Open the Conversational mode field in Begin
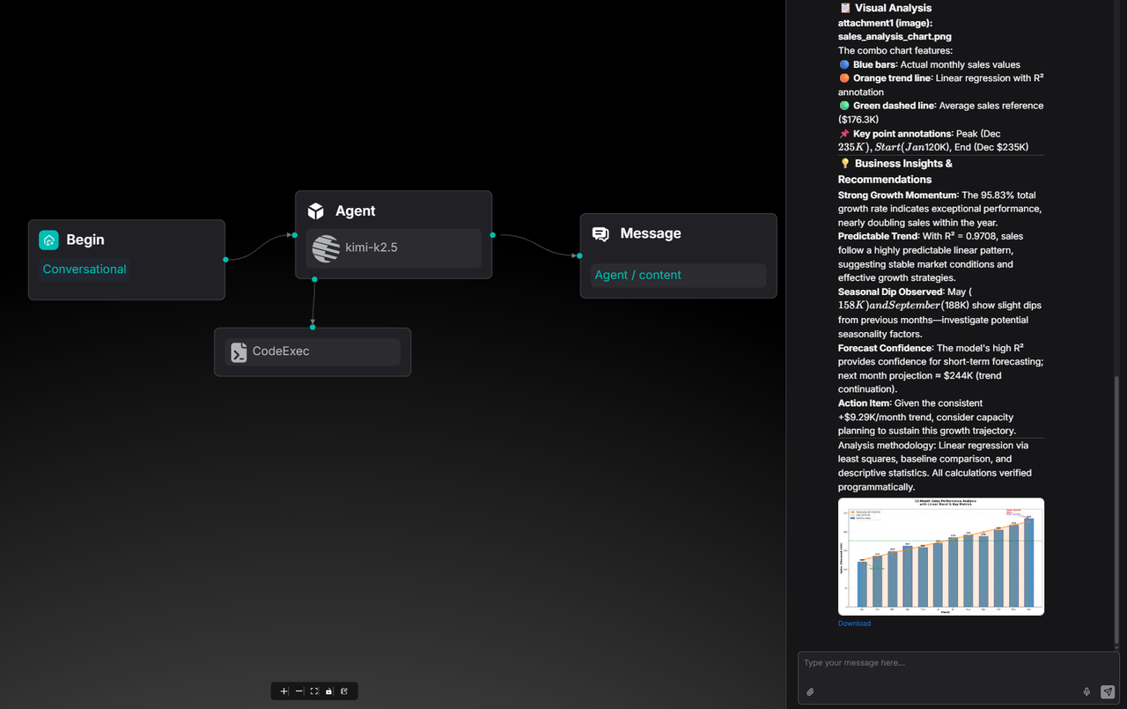Screen dimensions: 1127x709 (x=85, y=270)
